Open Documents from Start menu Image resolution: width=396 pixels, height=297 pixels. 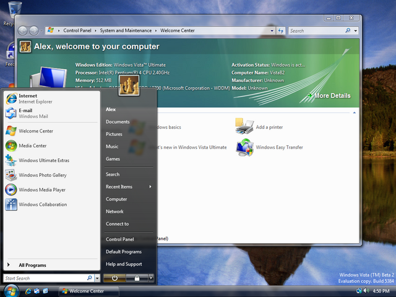click(x=118, y=122)
